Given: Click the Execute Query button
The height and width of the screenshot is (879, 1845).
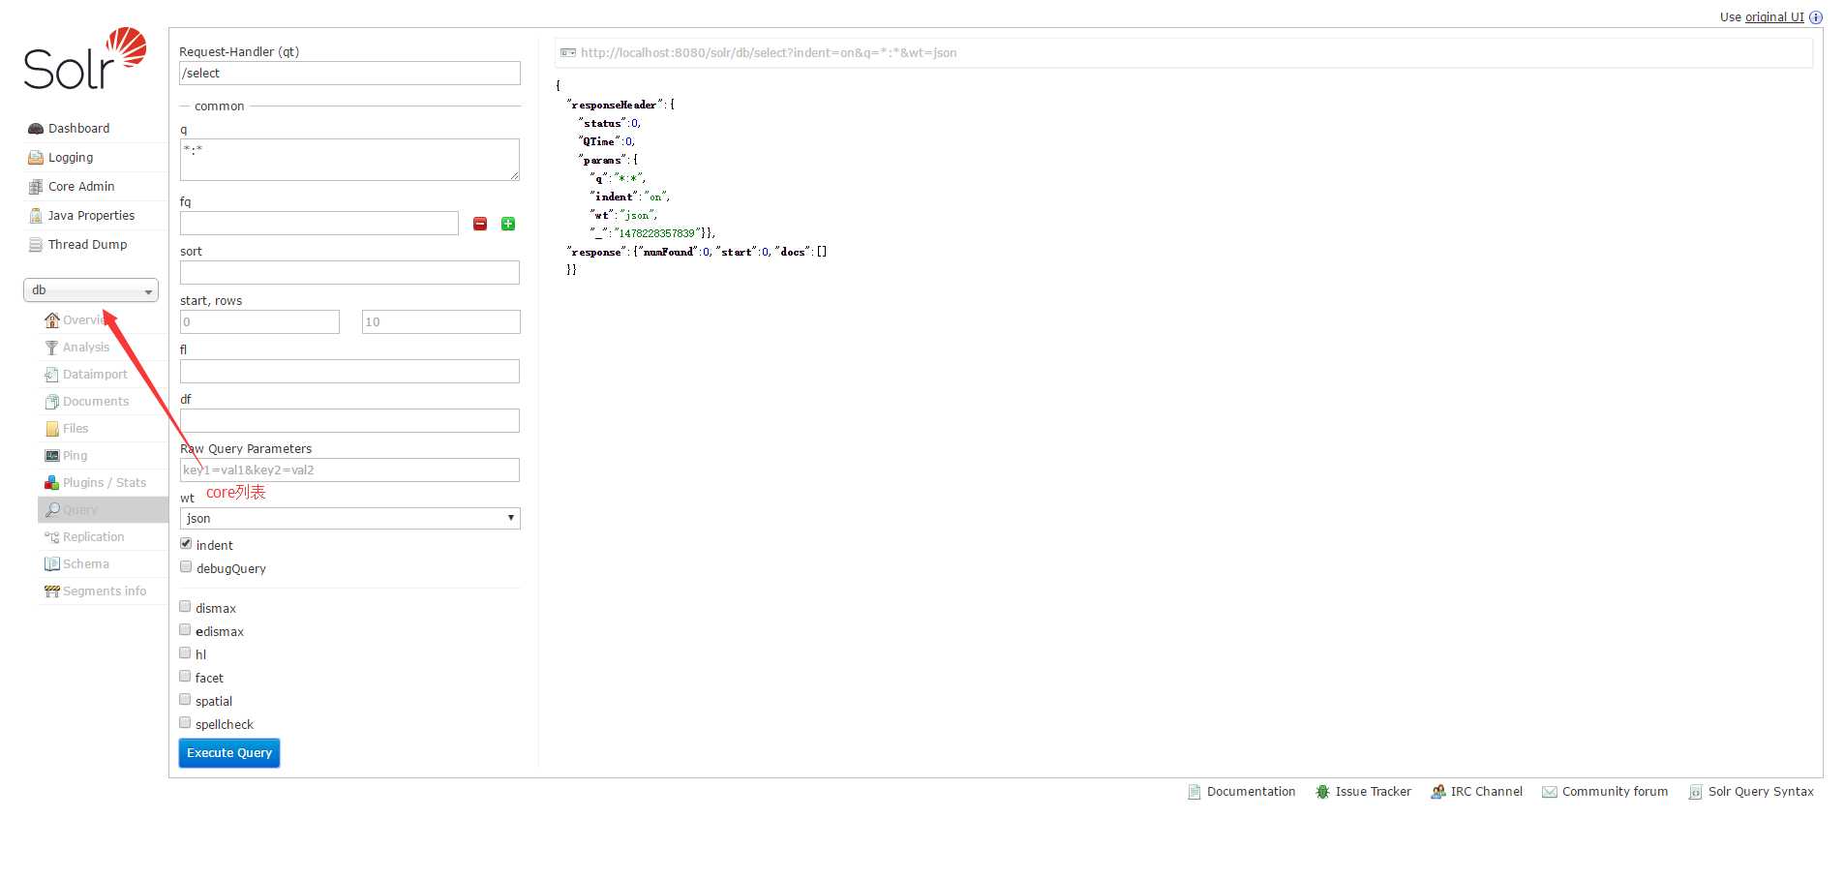Looking at the screenshot, I should 229,753.
